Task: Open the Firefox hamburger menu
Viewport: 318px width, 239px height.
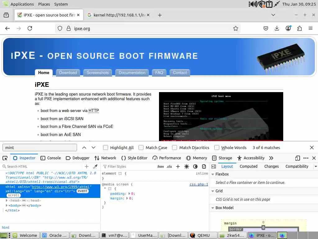Action: pos(310,28)
